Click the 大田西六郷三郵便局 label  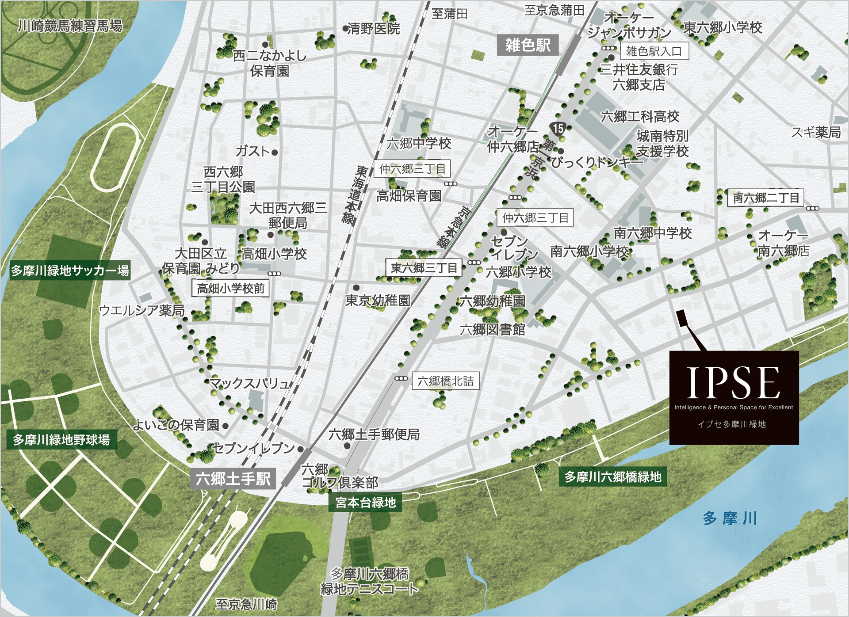pyautogui.click(x=288, y=215)
